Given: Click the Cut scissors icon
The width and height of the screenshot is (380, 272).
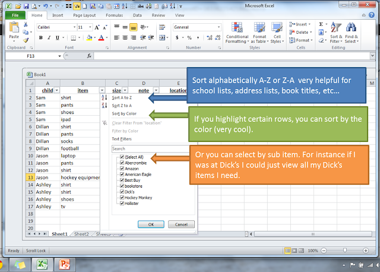Looking at the screenshot, I should (26, 24).
